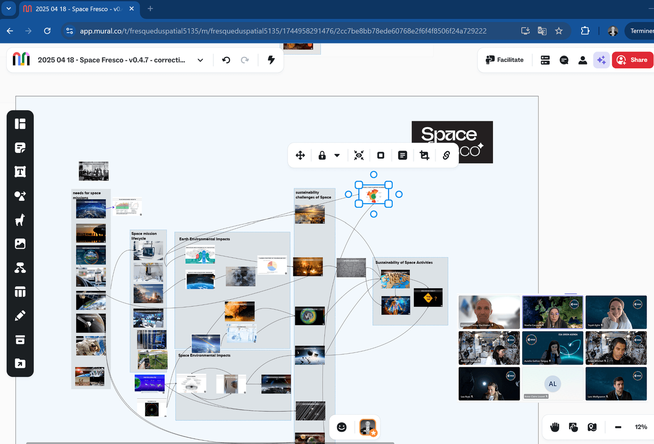
Task: Toggle hide element eye icon
Action: tap(359, 155)
